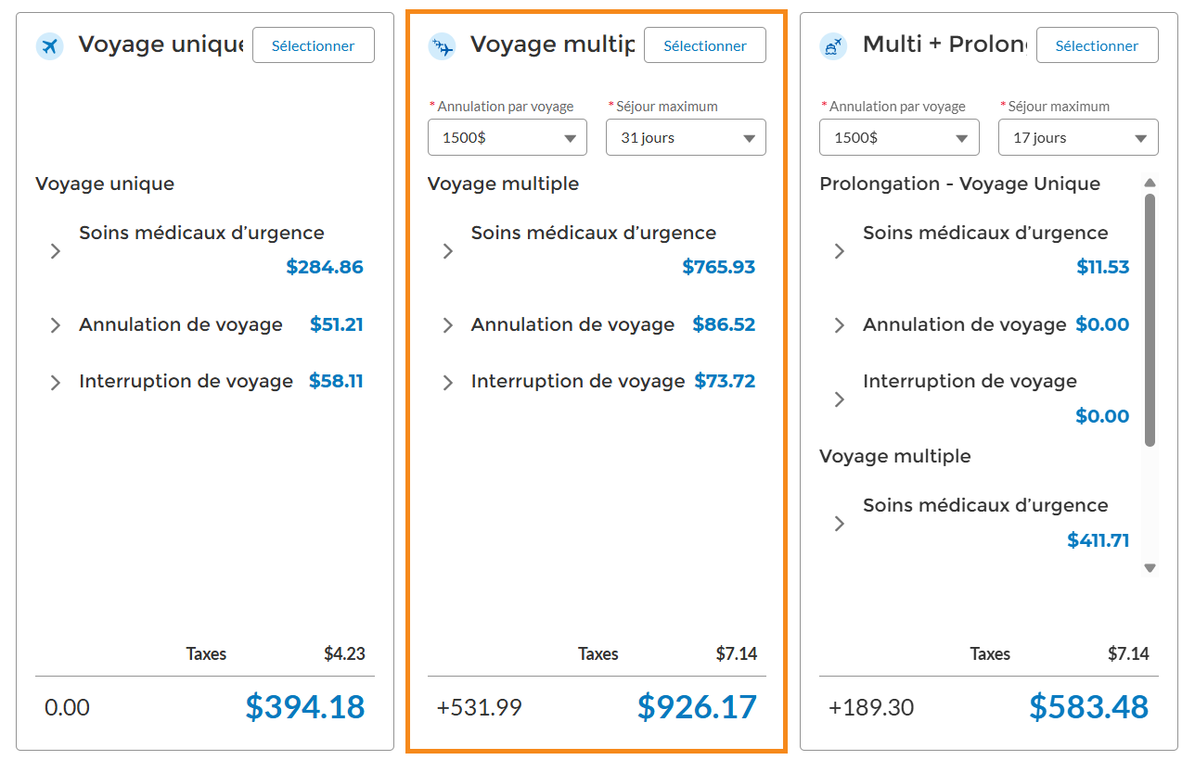Open the 31 jours séjour maximum dropdown

[686, 137]
